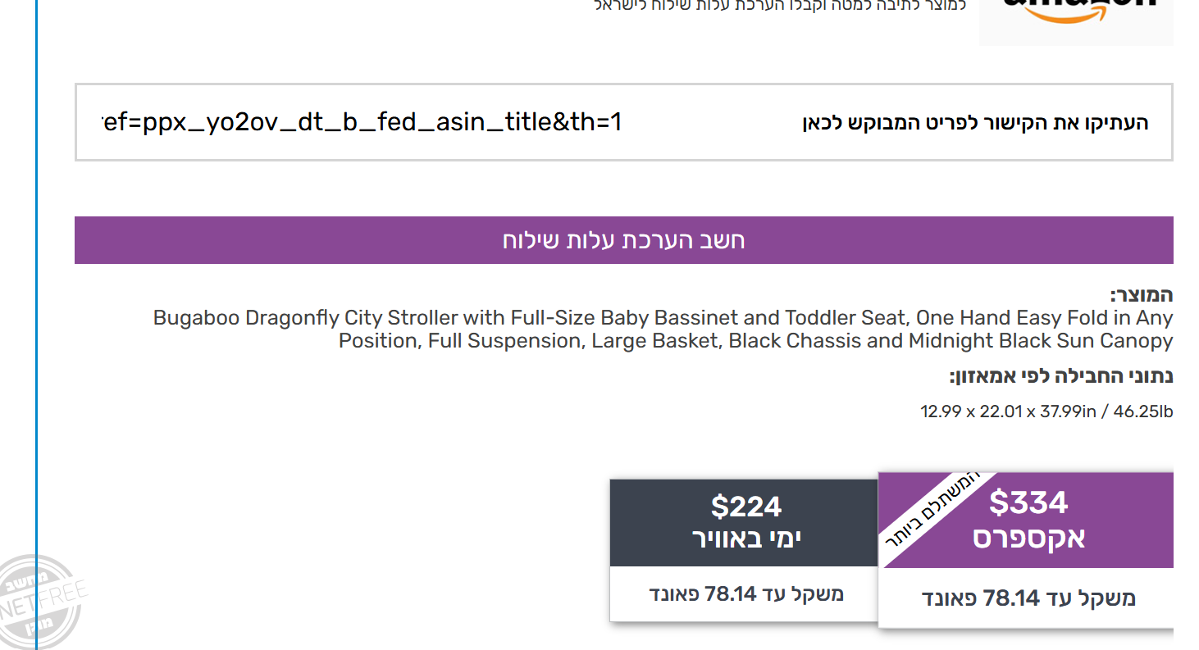The image size is (1199, 650).
Task: Select the $224 price in the dark card
Action: [x=745, y=507]
